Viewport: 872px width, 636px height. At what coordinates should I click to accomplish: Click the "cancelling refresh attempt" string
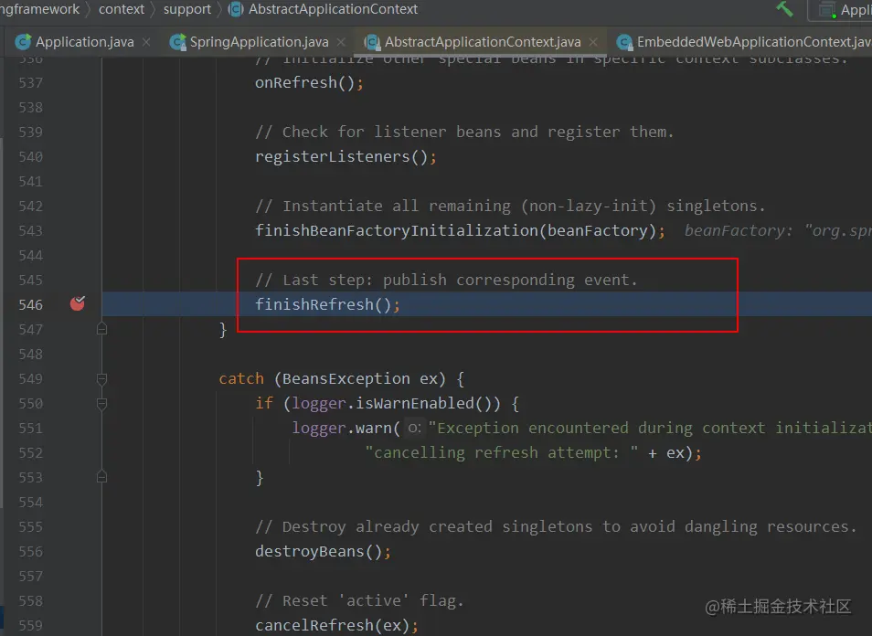pyautogui.click(x=502, y=452)
